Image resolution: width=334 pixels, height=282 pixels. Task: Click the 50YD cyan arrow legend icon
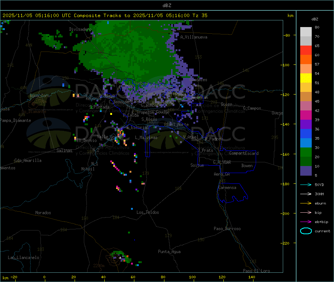pyautogui.click(x=306, y=185)
